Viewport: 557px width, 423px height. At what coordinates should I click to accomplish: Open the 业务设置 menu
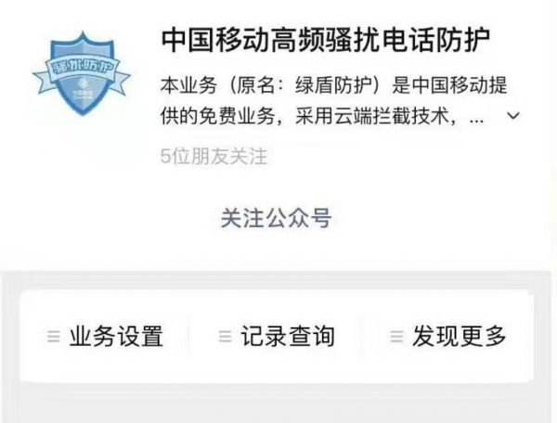click(105, 336)
